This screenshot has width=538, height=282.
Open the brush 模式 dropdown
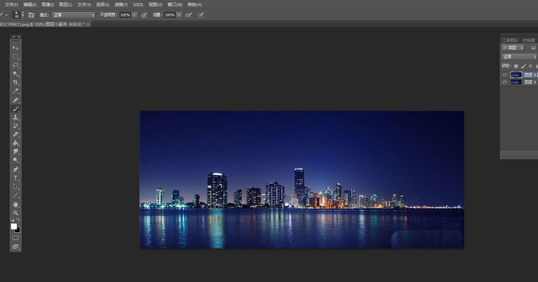(x=74, y=15)
